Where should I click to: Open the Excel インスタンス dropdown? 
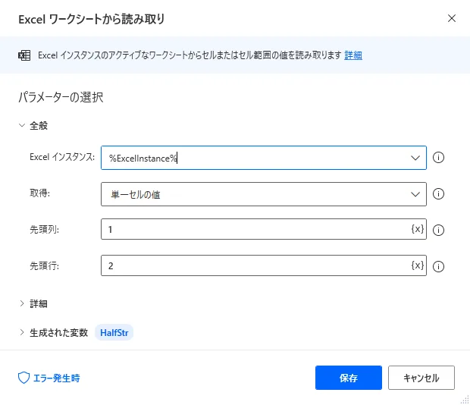415,158
